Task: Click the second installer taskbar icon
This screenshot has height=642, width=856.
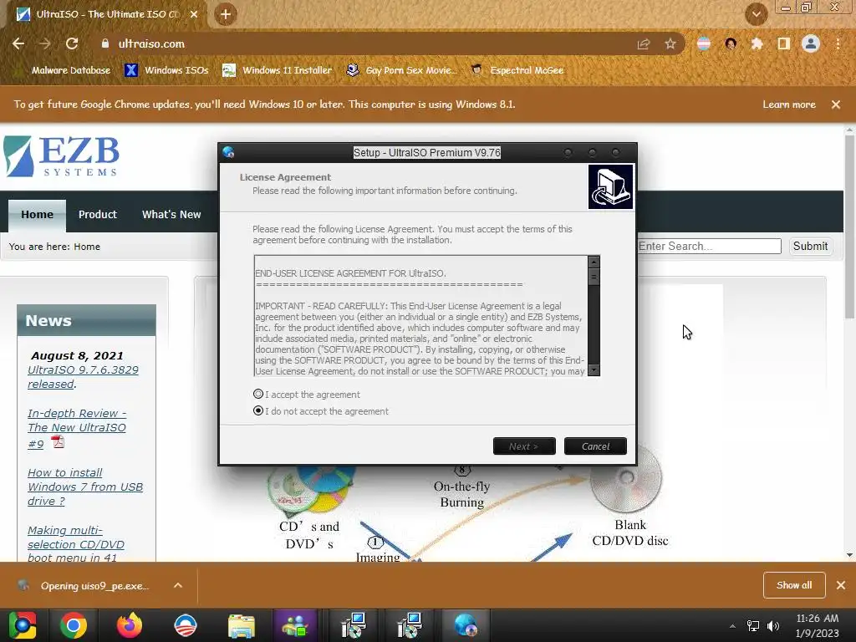Action: 410,625
